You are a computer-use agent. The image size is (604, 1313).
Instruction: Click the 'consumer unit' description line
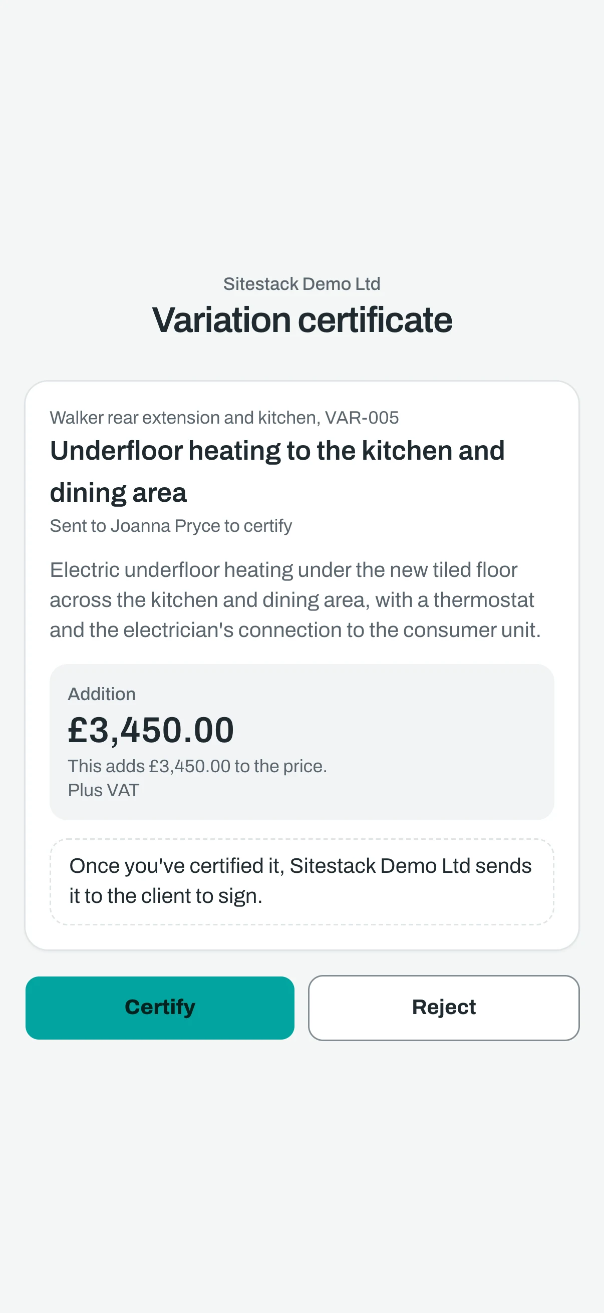[295, 630]
